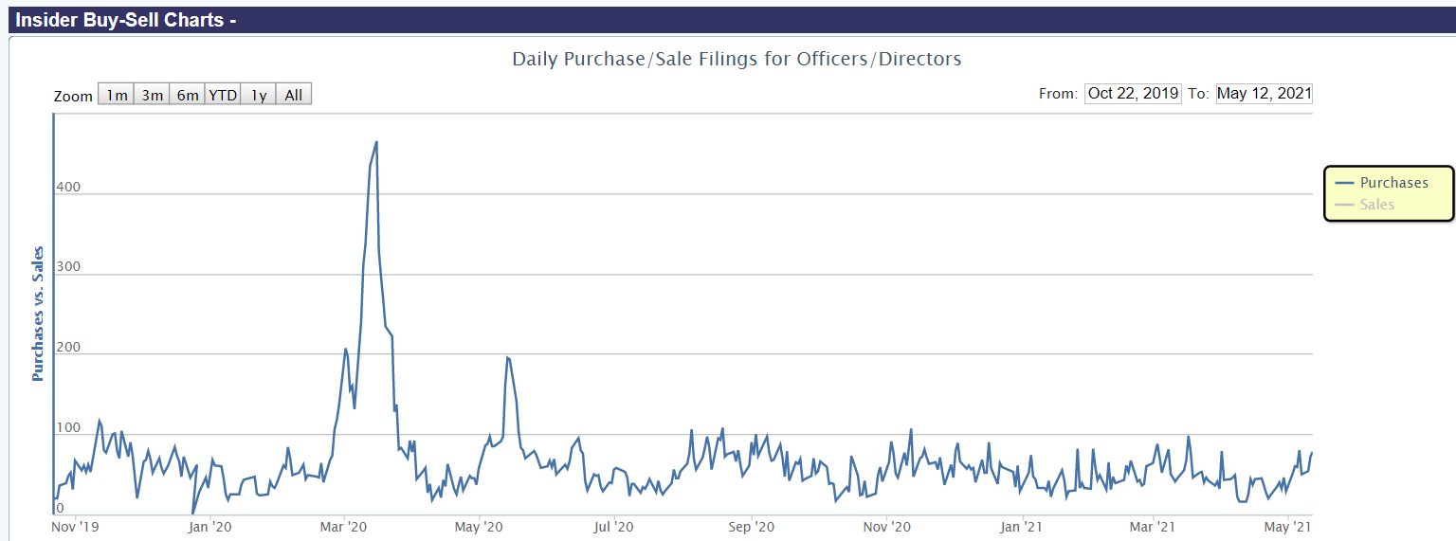
Task: Click the From date field
Action: pyautogui.click(x=1133, y=93)
